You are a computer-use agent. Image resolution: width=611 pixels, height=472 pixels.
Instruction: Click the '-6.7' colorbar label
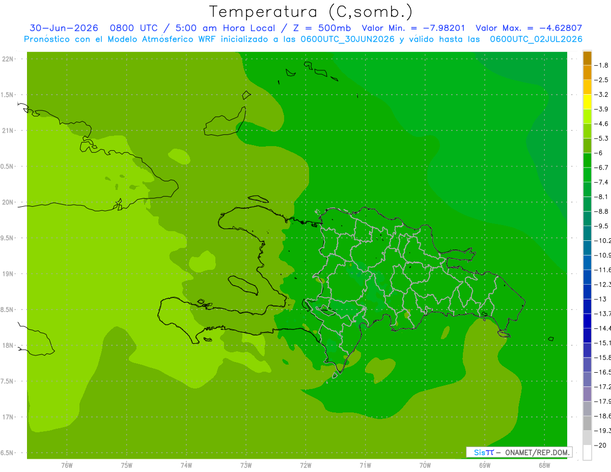tap(601, 168)
